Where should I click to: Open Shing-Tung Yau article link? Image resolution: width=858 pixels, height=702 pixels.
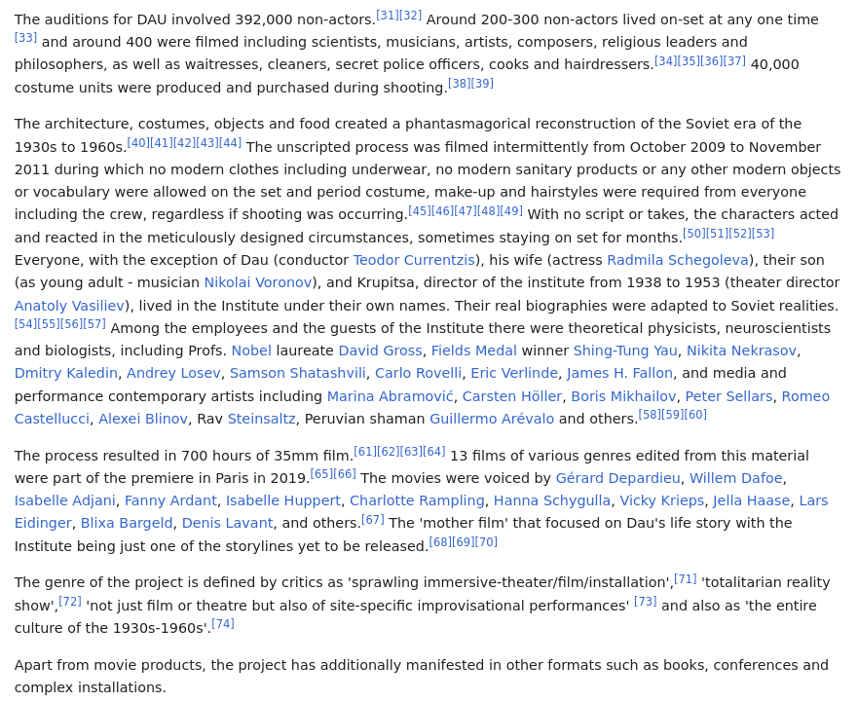click(x=625, y=351)
